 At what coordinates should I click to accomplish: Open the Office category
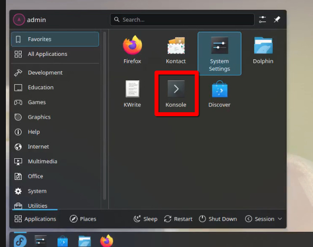pos(55,176)
